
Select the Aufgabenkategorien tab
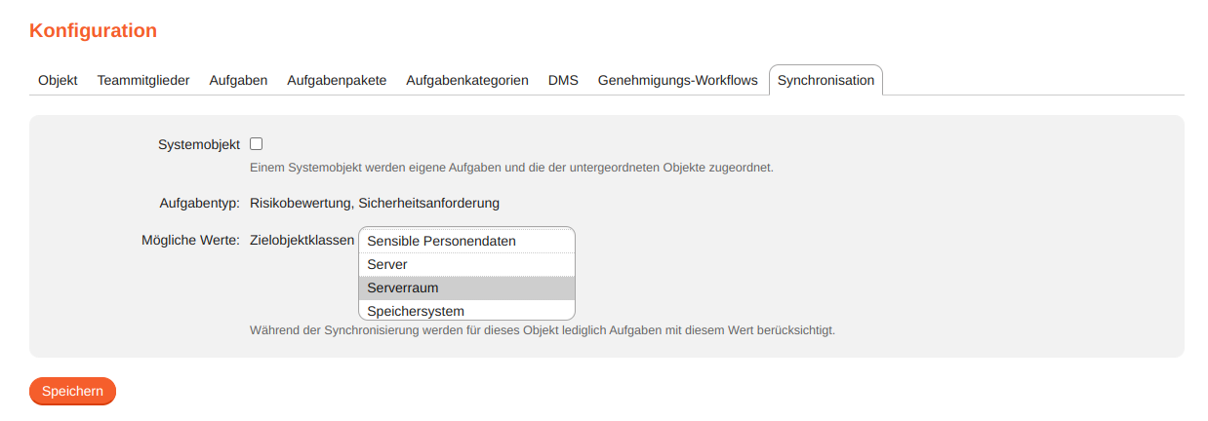click(467, 80)
